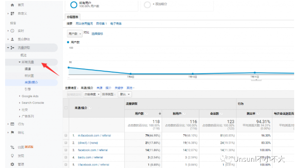Open the 用户数 metric dropdown
The width and height of the screenshot is (301, 168).
[x=75, y=34]
